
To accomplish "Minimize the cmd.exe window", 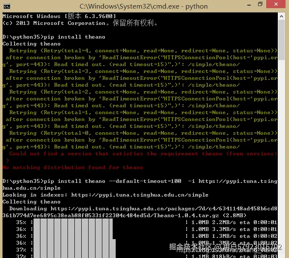I will [249, 5].
